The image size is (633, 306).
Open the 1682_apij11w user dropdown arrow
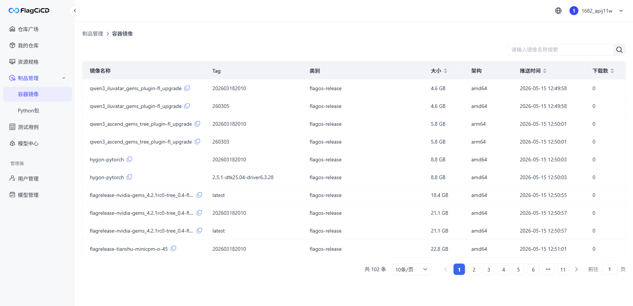(x=621, y=11)
